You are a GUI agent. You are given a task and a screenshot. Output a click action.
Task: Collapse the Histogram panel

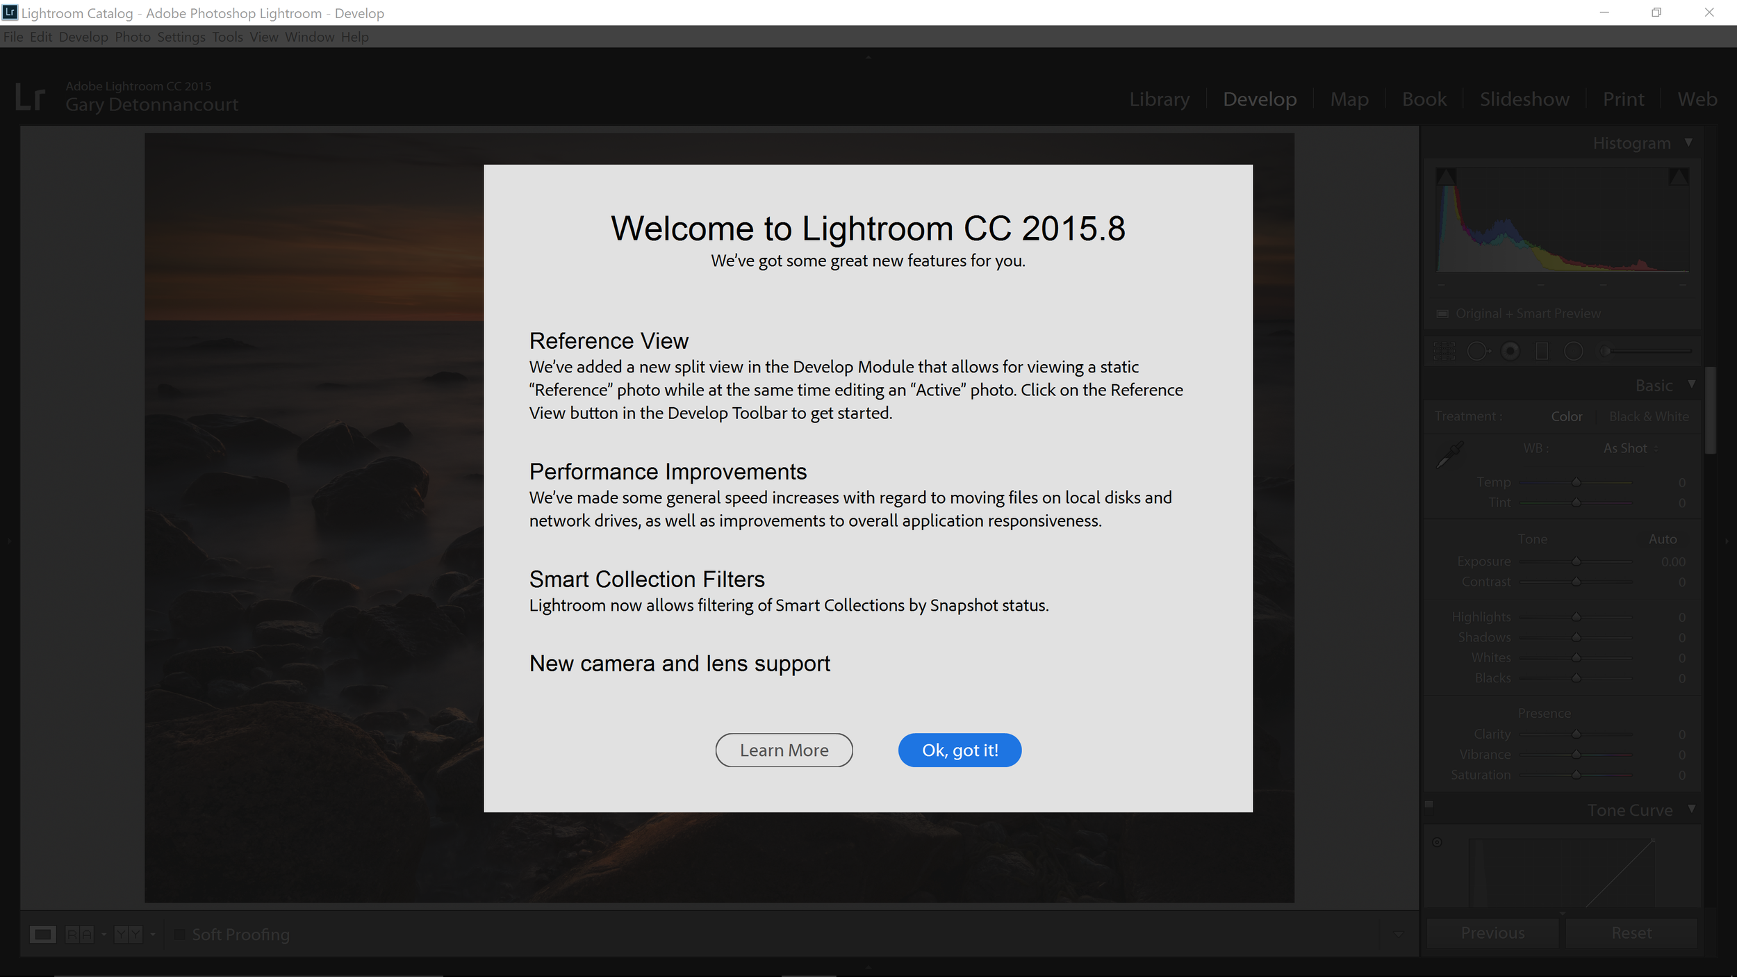click(x=1688, y=142)
